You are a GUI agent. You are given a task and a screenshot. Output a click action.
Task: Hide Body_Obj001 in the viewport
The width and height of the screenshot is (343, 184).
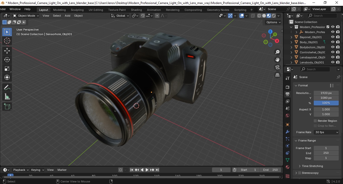click(x=333, y=42)
